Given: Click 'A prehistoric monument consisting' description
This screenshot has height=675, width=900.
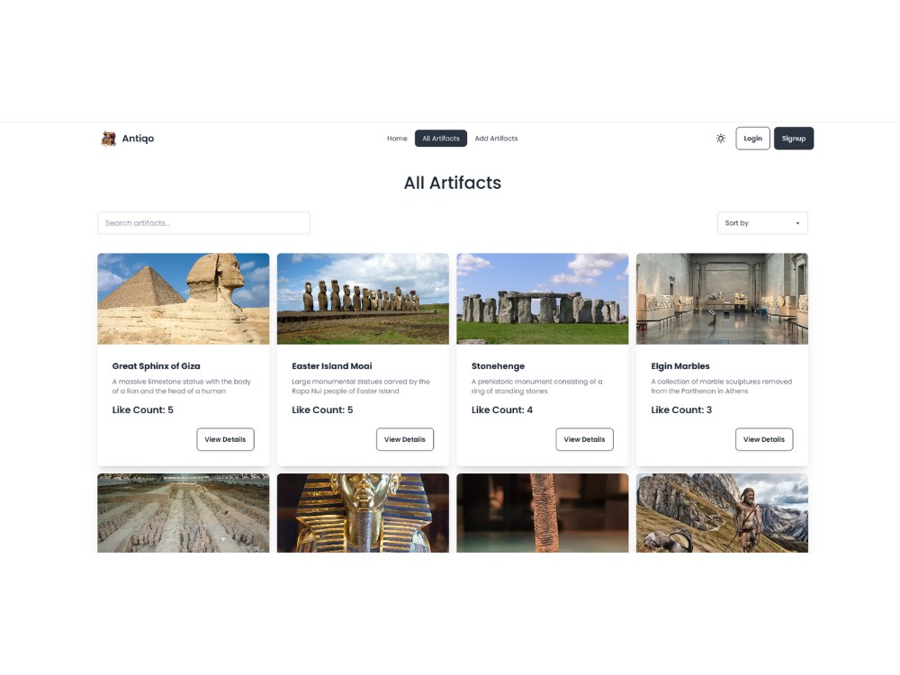Looking at the screenshot, I should tap(536, 386).
